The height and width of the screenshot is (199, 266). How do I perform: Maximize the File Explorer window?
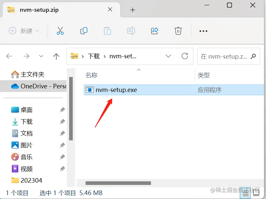click(x=229, y=5)
